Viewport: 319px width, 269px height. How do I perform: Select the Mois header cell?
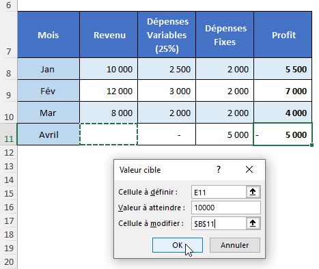(48, 35)
